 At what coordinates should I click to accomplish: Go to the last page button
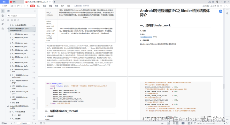pyautogui.click(x=35, y=123)
